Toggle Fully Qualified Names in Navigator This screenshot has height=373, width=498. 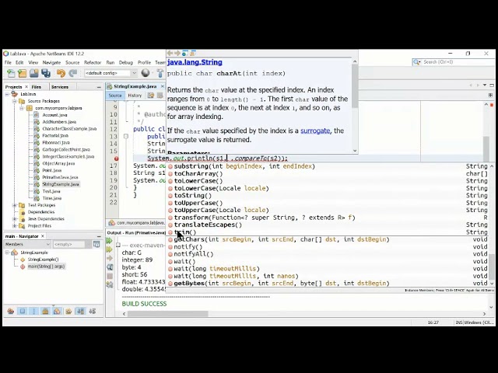point(68,311)
